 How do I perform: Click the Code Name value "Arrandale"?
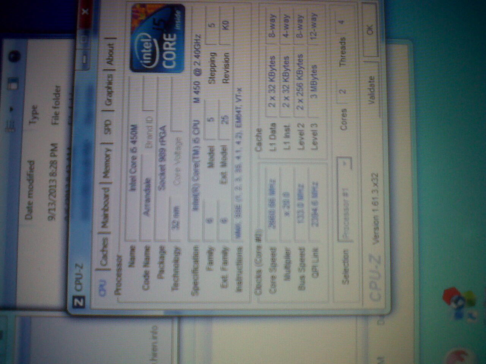pyautogui.click(x=147, y=196)
